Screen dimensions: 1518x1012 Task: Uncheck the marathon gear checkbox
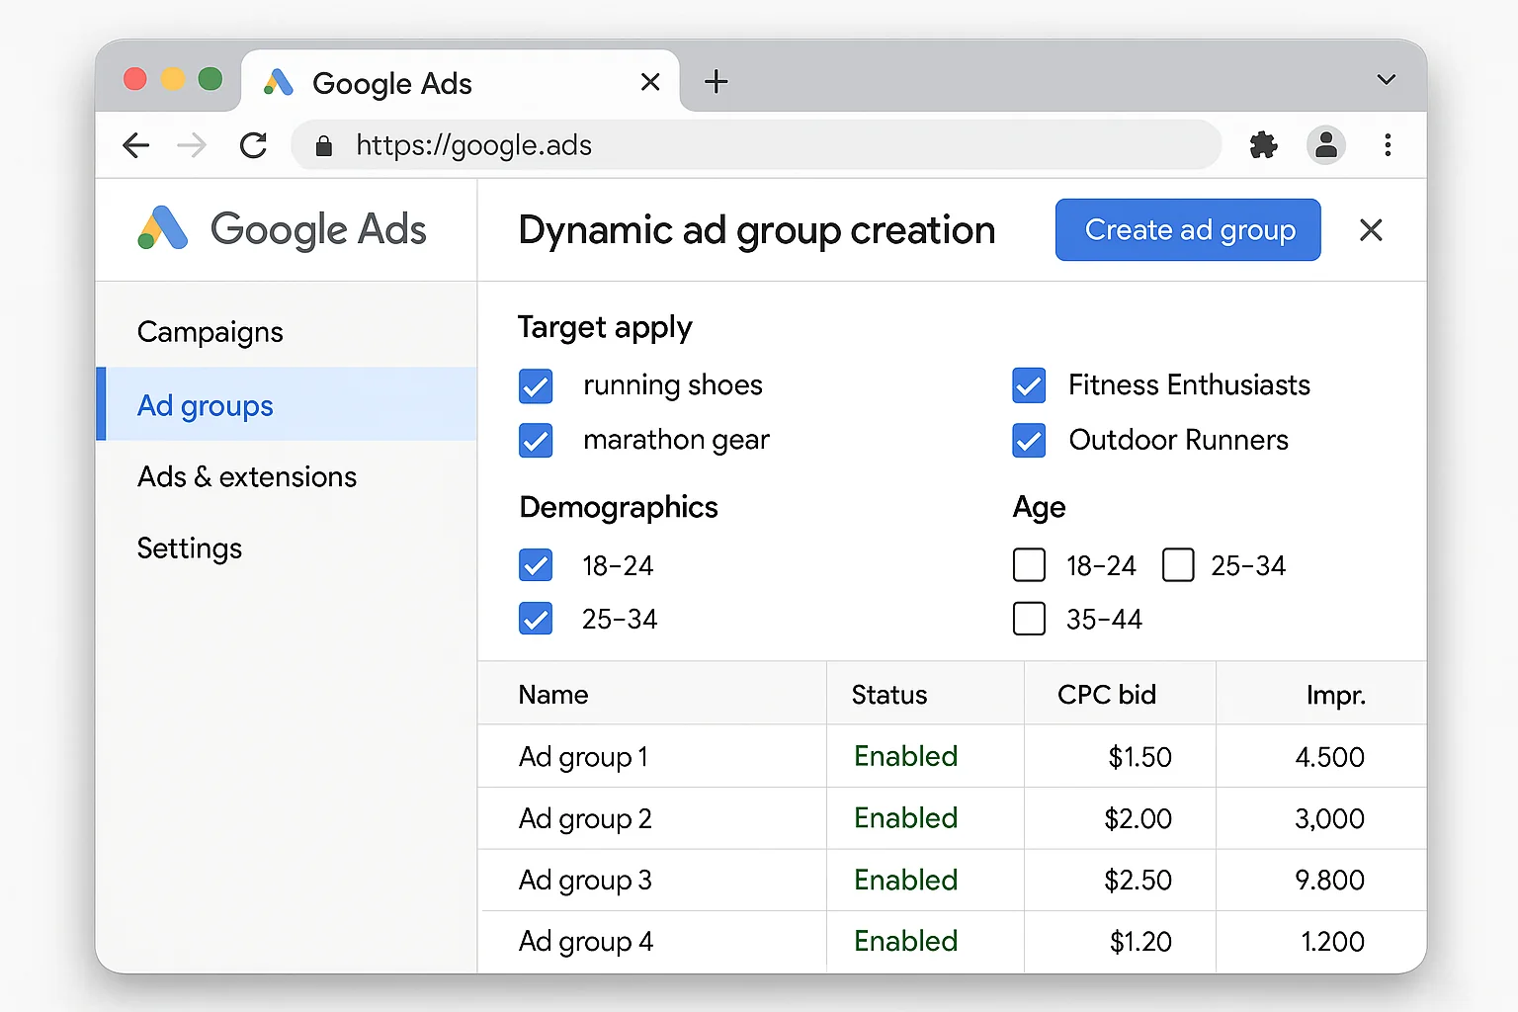point(535,440)
